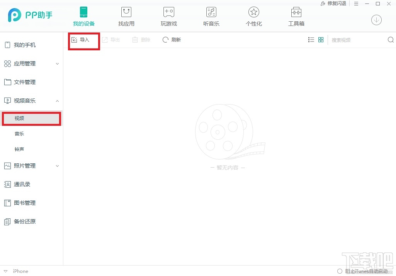Screen dimensions: 396x276
Task: Open the 个性化 personalization section
Action: pos(253,15)
